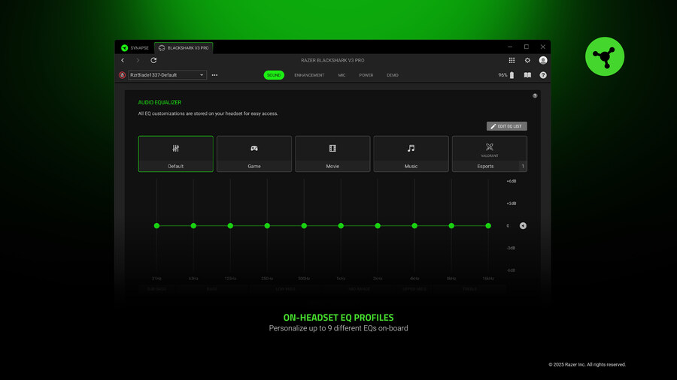This screenshot has height=380, width=677.
Task: Open the help question mark icon
Action: (x=543, y=75)
